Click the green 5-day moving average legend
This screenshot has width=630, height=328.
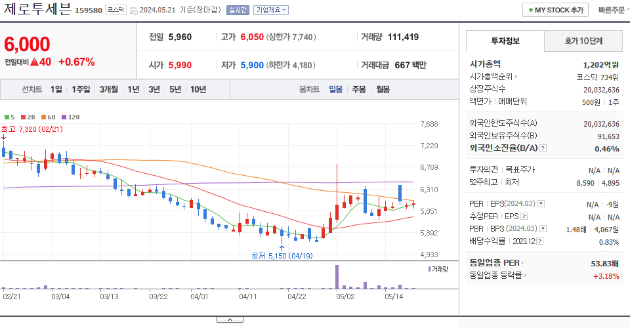(10, 117)
